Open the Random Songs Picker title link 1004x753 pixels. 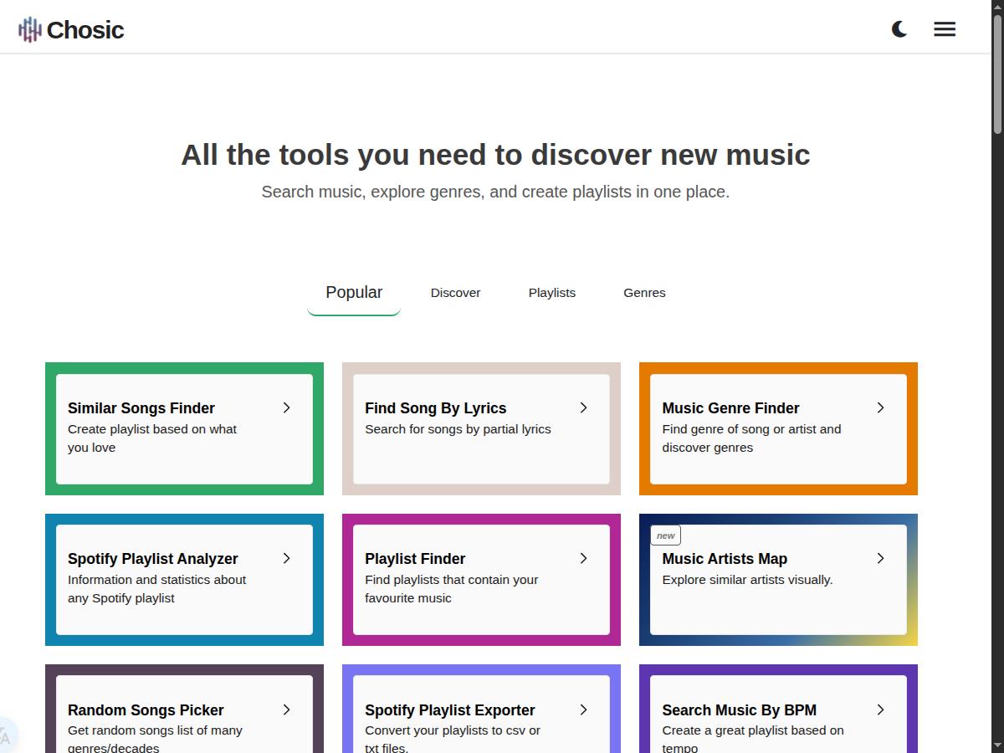coord(146,710)
